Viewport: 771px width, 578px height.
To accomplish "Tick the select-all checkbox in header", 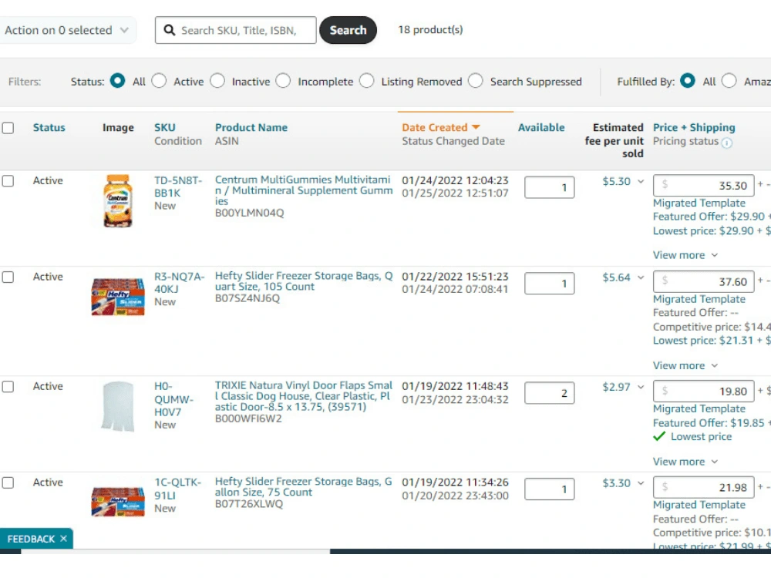I will [8, 128].
